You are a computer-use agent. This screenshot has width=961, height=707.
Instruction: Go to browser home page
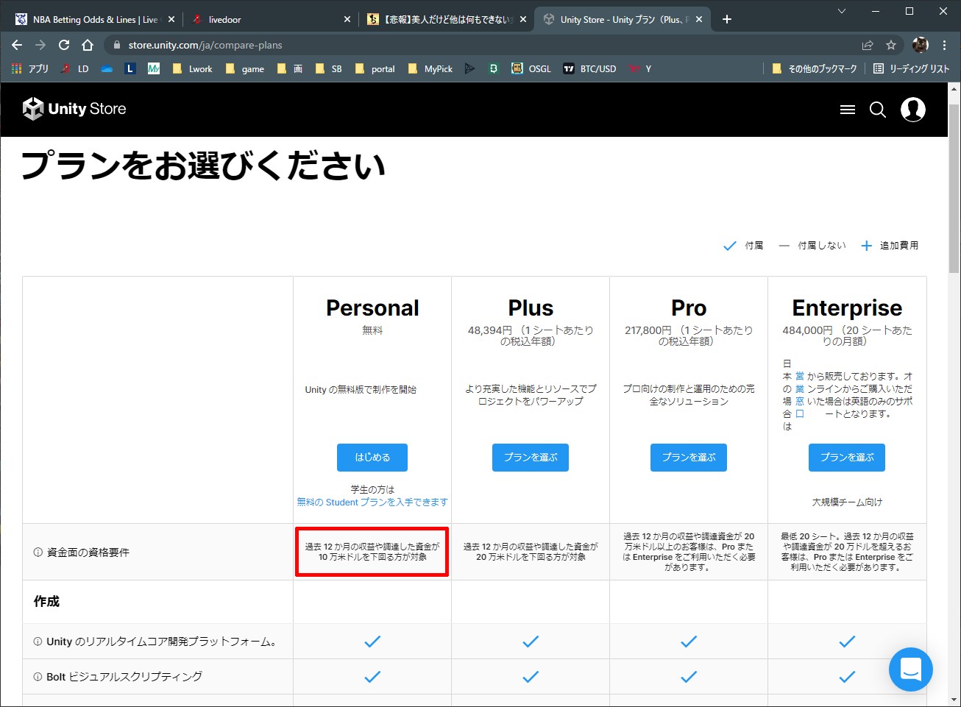88,45
